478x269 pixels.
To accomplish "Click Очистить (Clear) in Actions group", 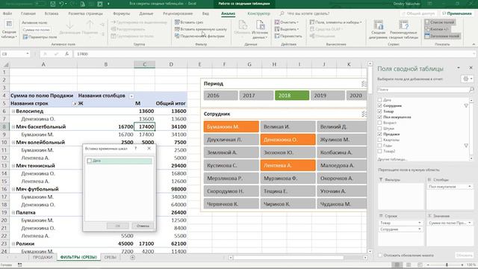I will [286, 22].
